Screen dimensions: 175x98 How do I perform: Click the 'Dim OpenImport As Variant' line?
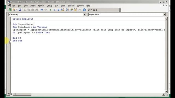[x=30, y=27]
